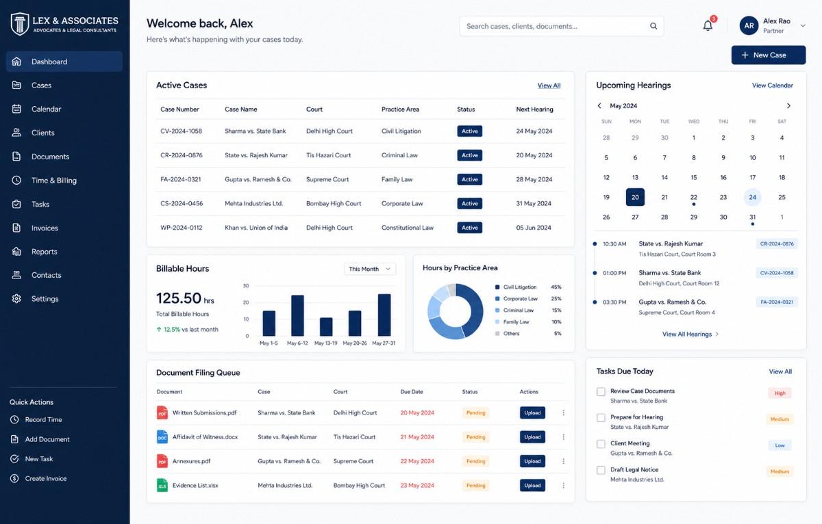Click the Invoices icon in sidebar
822x524 pixels.
pos(17,228)
